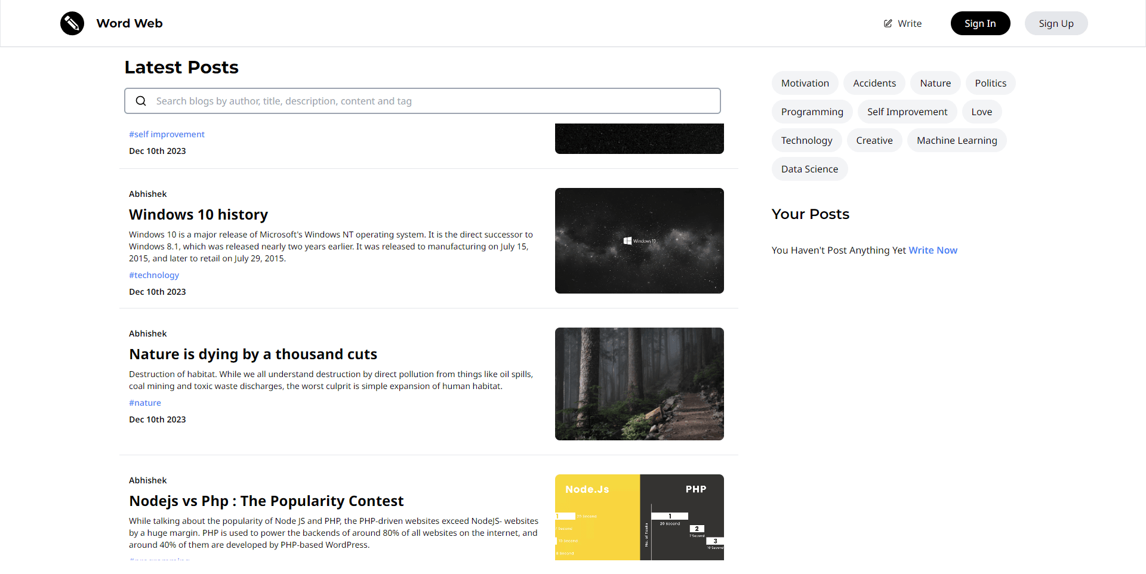
Task: Filter posts by Motivation tag
Action: click(805, 83)
